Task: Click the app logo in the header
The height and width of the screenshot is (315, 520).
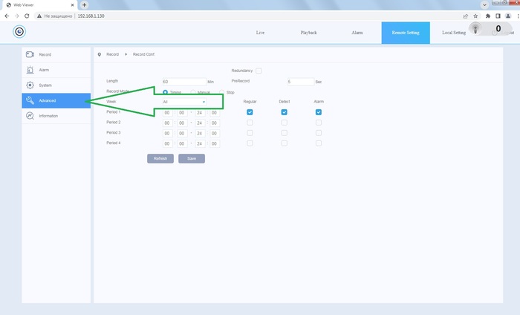Action: click(20, 31)
